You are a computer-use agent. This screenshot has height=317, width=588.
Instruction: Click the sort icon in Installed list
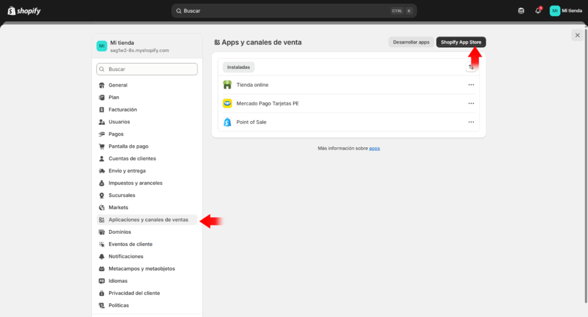(471, 67)
